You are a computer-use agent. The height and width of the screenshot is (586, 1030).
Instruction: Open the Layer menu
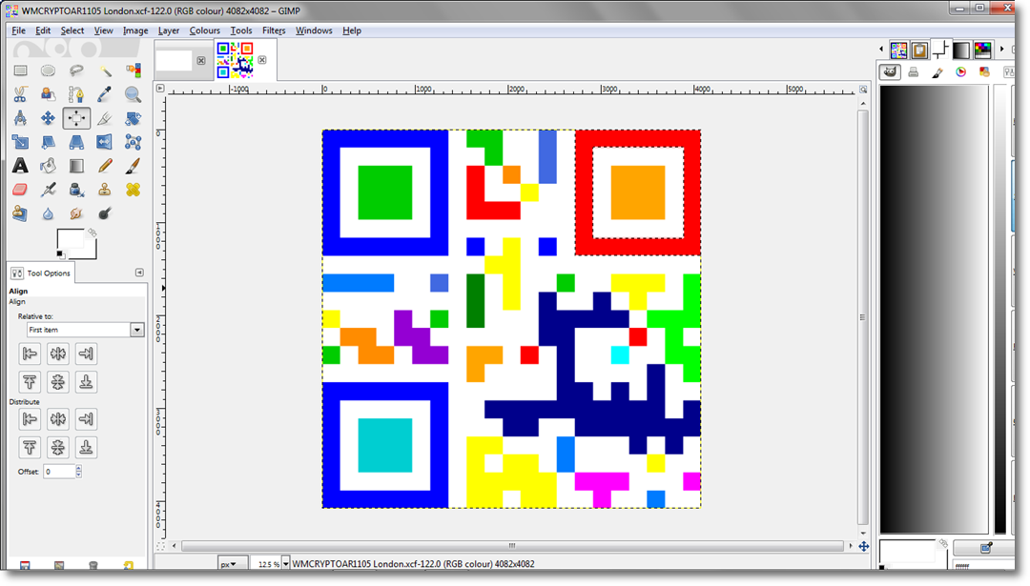(168, 30)
